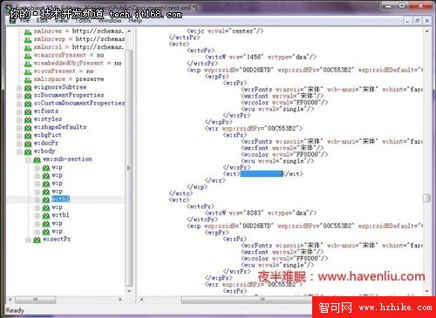The image size is (436, 318).
Task: Expand the w:bgPict tree node
Action: (x=19, y=136)
